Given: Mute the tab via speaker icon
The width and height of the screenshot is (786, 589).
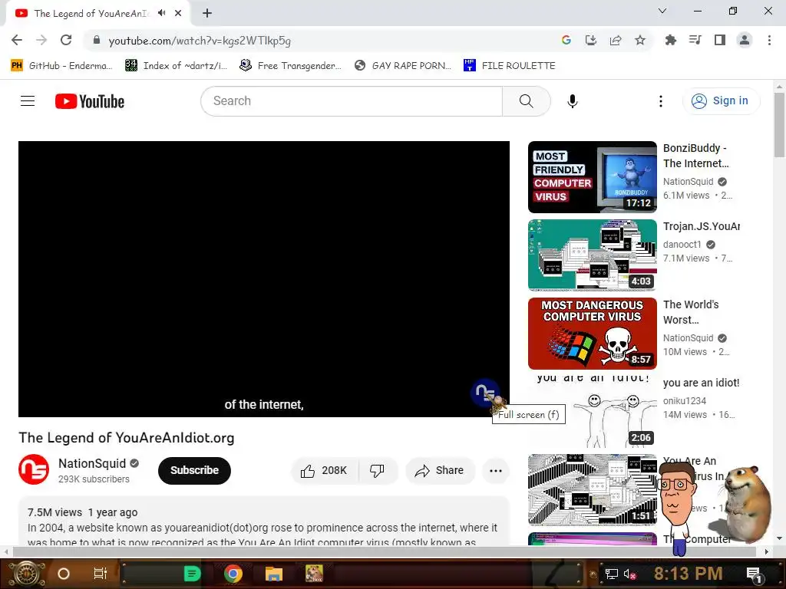Looking at the screenshot, I should coord(161,13).
